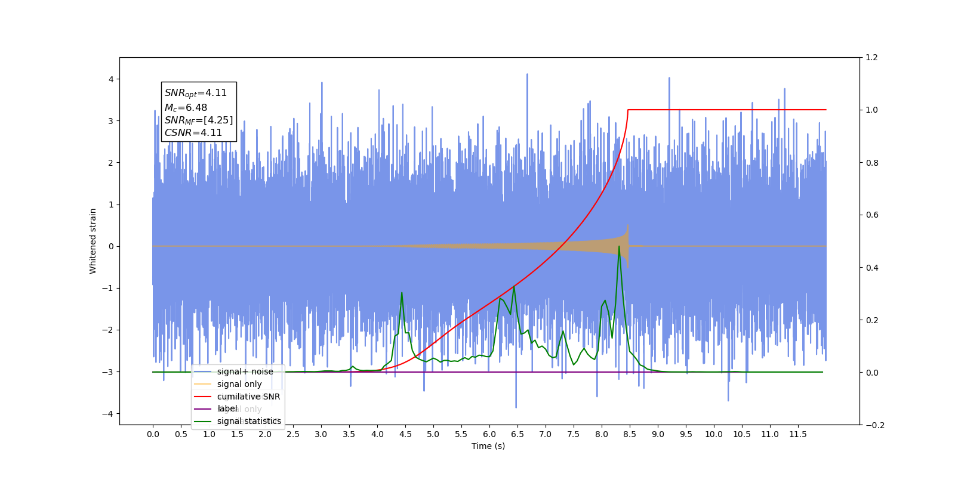Click the red cumulative SNR plateau line
Screen dimensions: 955x477
[727, 110]
